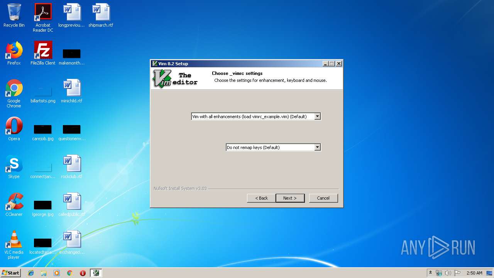Select the lgeorge.jpg file
Viewport: 494px width, 278px height.
point(43,208)
